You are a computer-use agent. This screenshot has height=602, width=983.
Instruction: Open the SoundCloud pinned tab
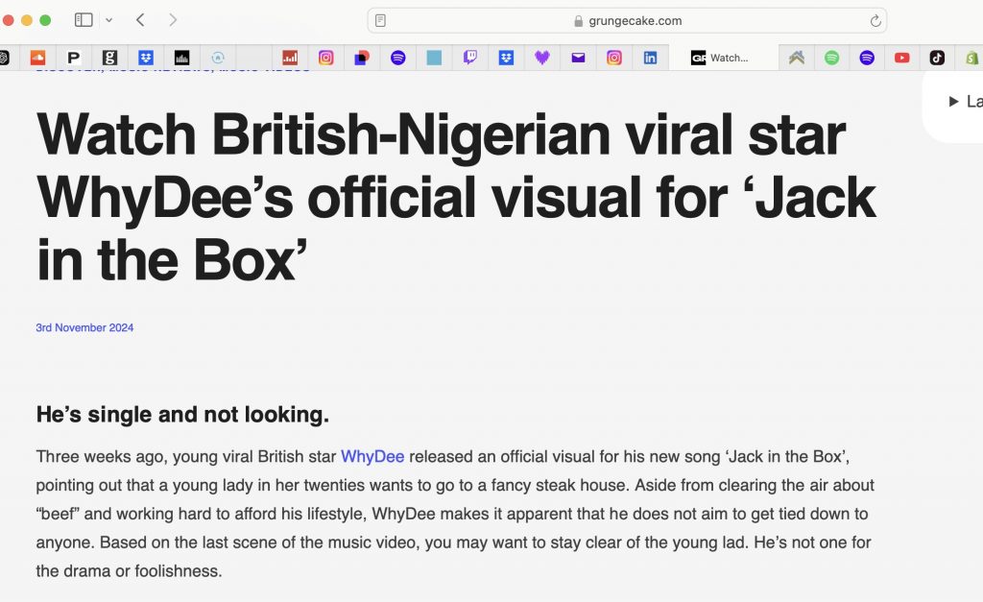(x=38, y=58)
